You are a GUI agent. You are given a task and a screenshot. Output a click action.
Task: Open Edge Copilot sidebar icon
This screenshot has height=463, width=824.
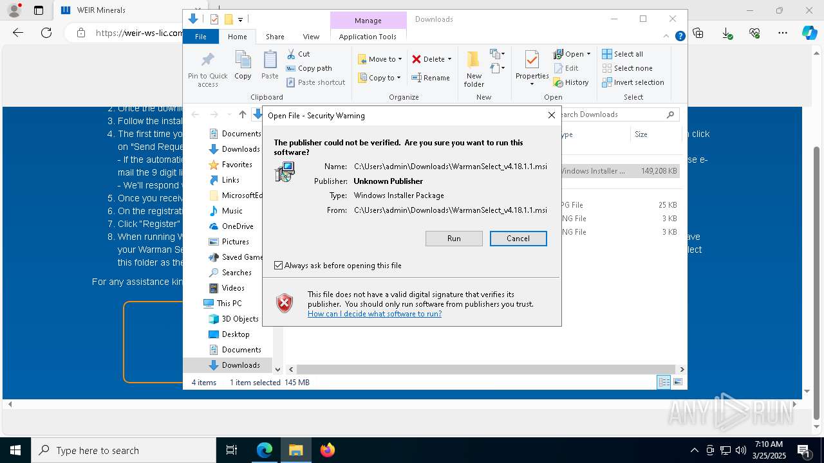809,33
